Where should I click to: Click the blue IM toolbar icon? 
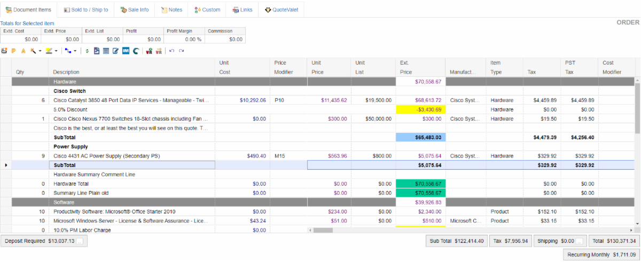(x=126, y=51)
